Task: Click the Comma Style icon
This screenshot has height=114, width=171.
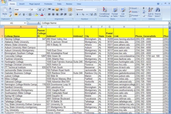Action: pos(87,14)
